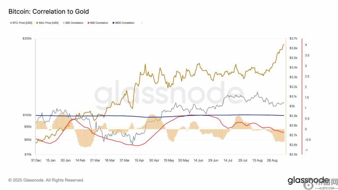Viewport: 338px width, 190px height.
Task: Click the dash after 365D Correlation legend
Action: click(142, 23)
